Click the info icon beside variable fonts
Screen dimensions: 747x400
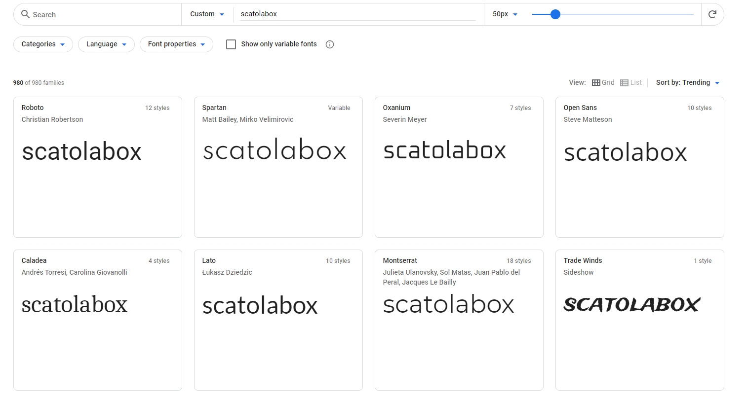(330, 44)
